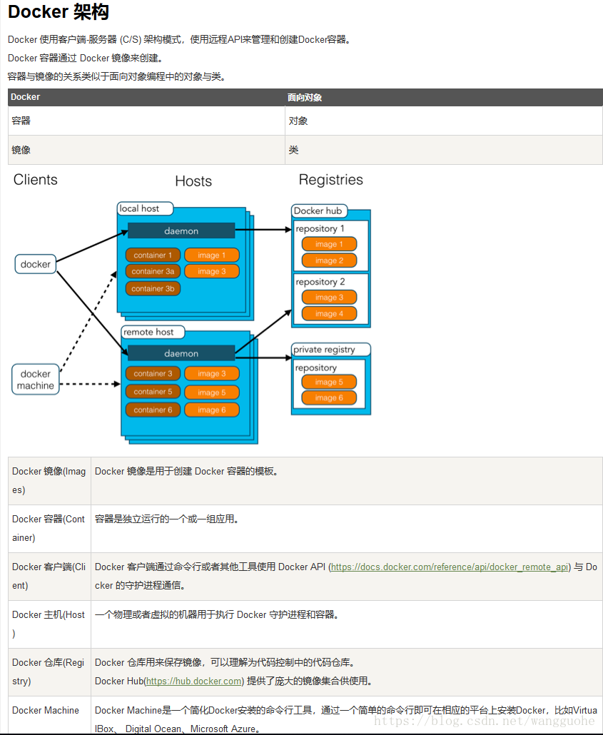The height and width of the screenshot is (735, 603).
Task: Select the "镜像" table cell
Action: [x=146, y=150]
